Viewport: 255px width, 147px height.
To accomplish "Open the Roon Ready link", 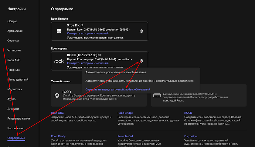I will click(58, 136).
